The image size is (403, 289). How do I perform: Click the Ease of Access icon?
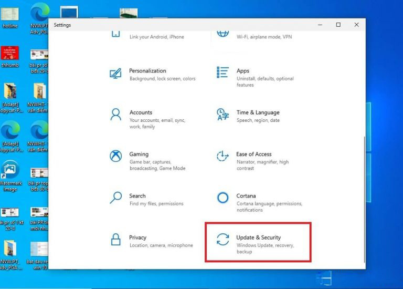[222, 156]
